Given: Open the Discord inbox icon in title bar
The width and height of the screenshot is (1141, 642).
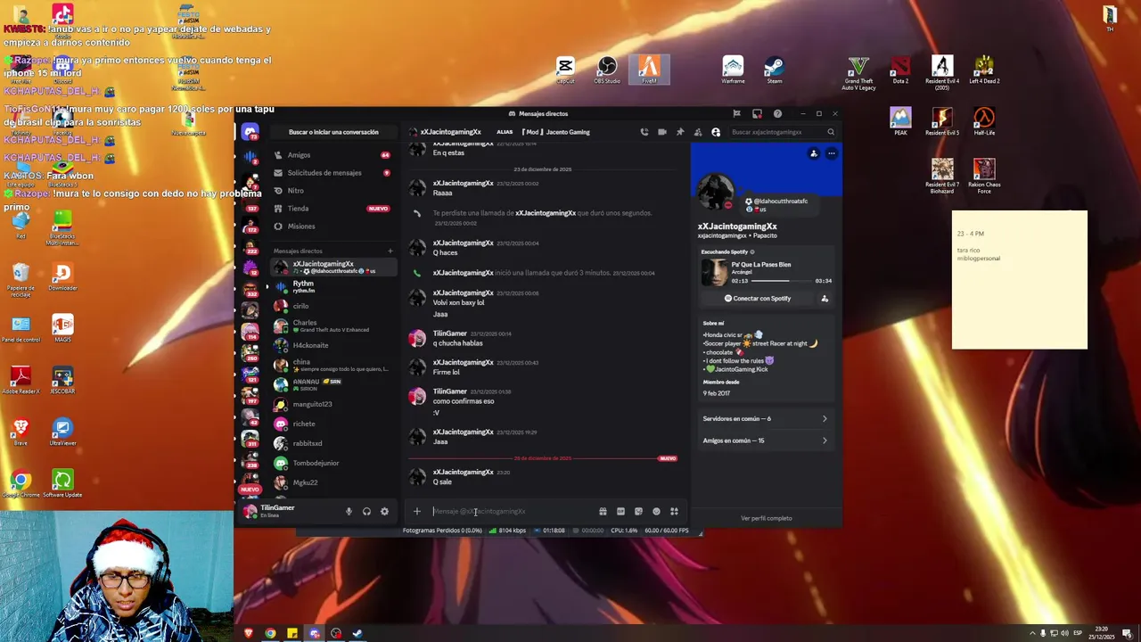Looking at the screenshot, I should point(757,113).
